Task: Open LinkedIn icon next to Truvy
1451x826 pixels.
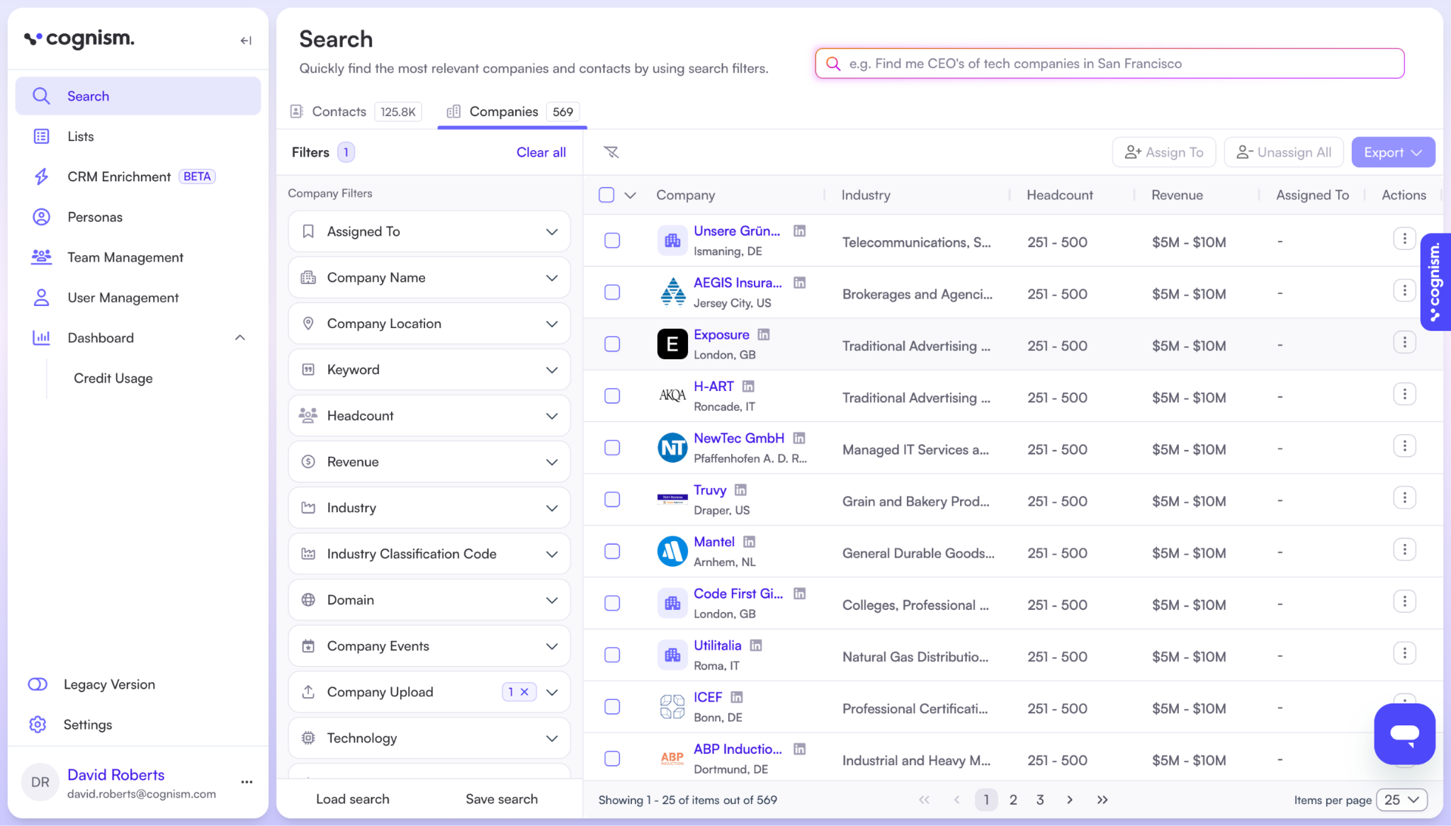Action: 740,490
